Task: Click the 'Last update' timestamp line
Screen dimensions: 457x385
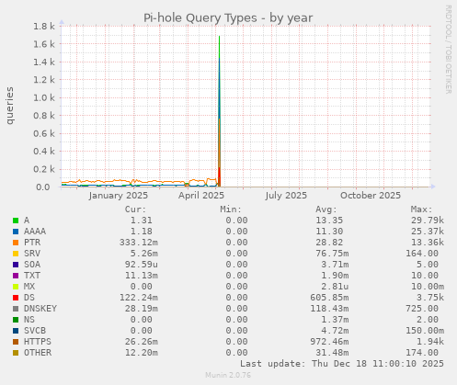Action: click(342, 364)
